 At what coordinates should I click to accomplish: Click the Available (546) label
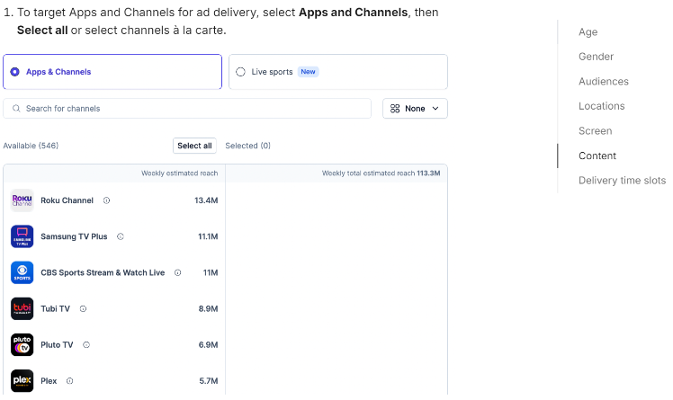tap(31, 146)
